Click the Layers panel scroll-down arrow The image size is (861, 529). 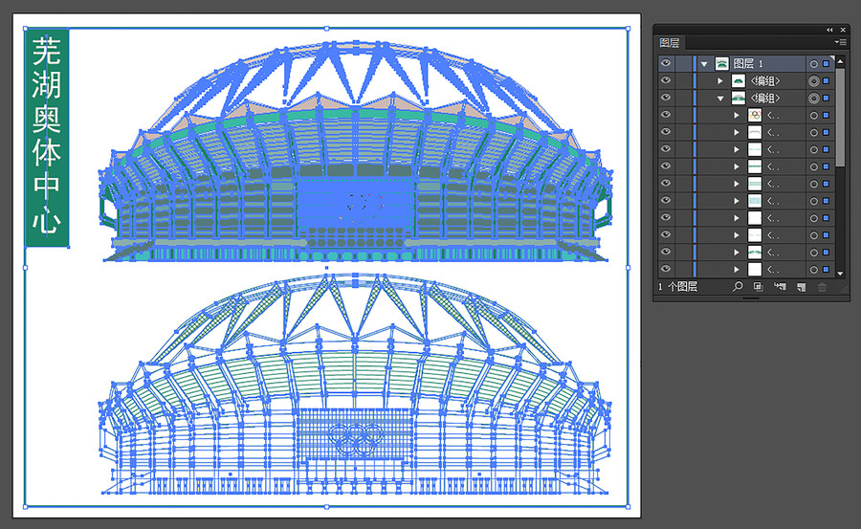[840, 273]
